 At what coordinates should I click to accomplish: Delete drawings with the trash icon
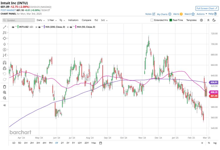(5, 87)
